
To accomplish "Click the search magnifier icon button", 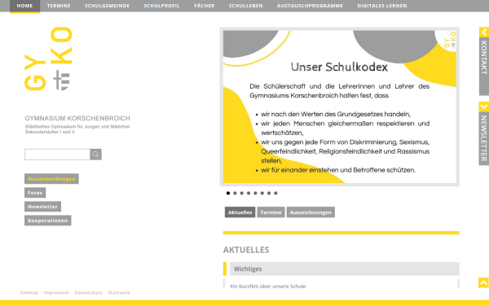I will coord(95,155).
